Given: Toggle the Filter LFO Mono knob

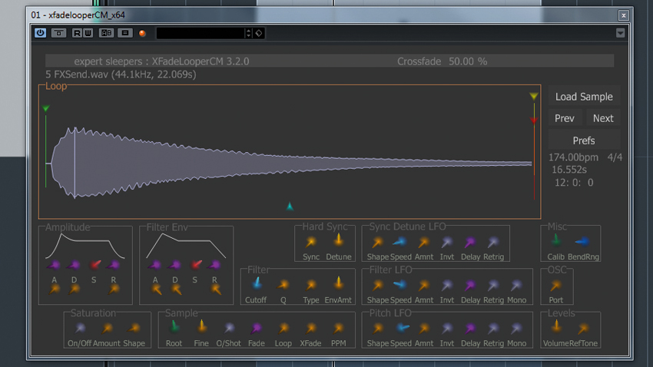Looking at the screenshot, I should coord(516,285).
